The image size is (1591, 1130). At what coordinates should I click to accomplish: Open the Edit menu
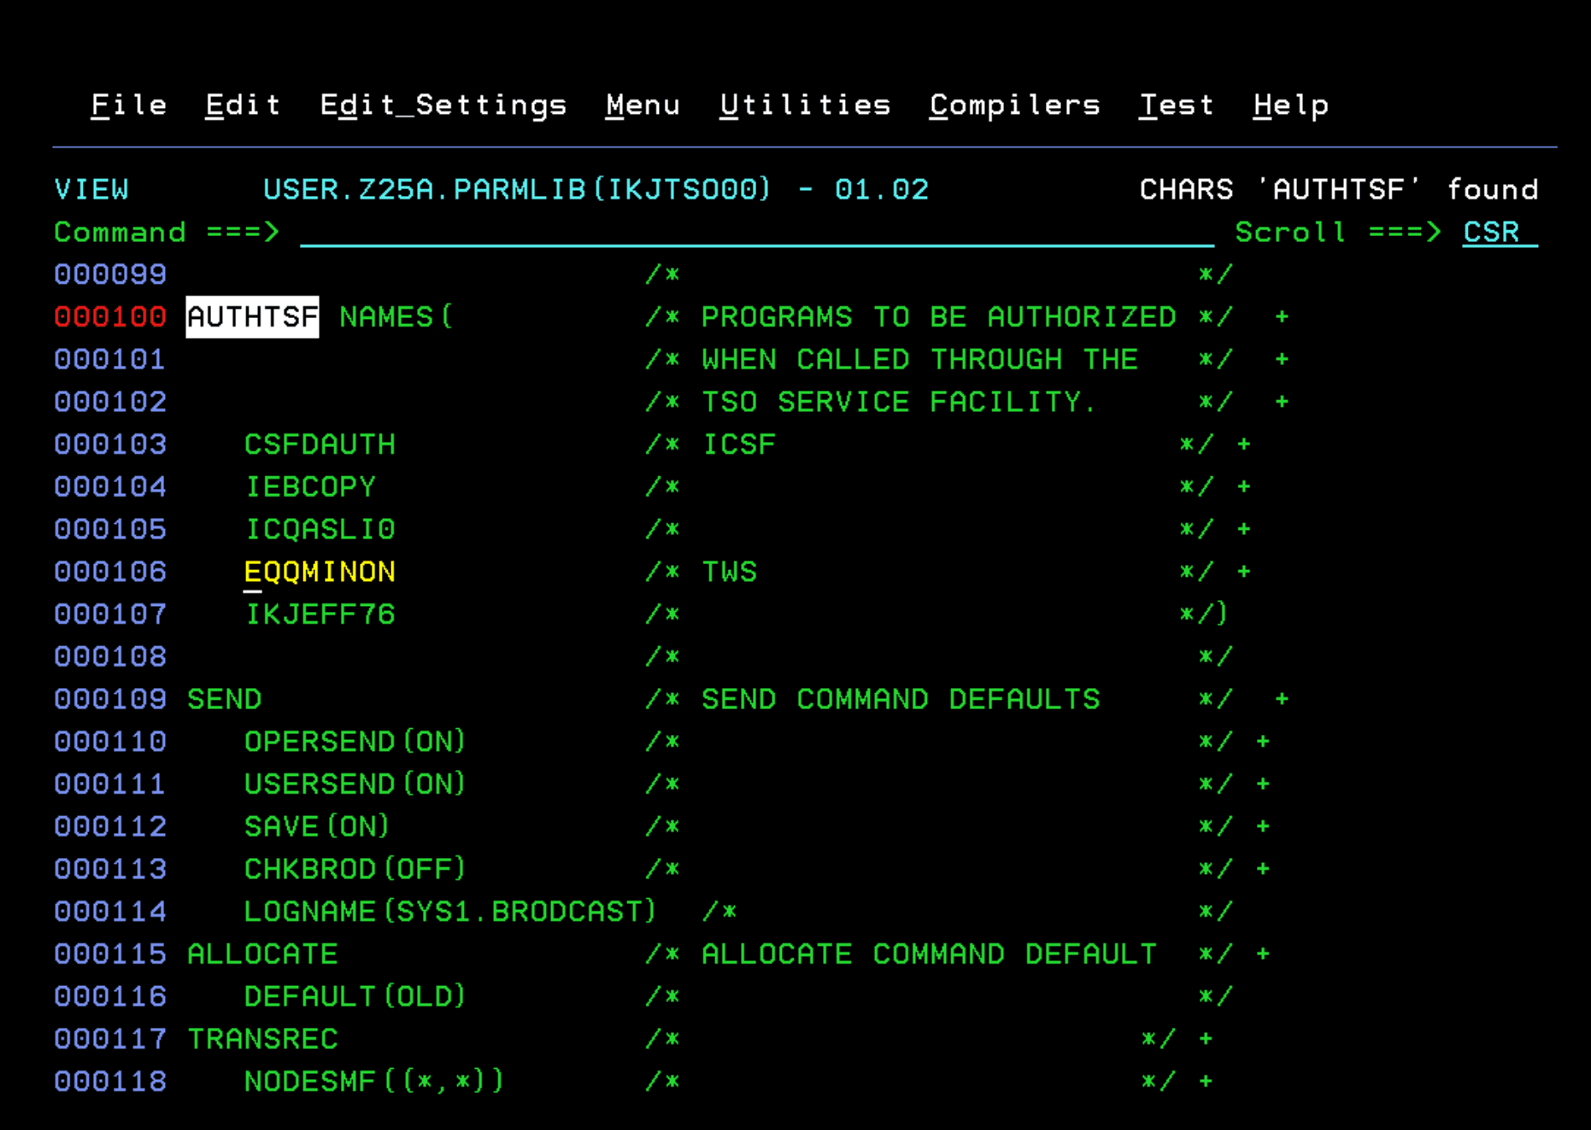[x=243, y=105]
